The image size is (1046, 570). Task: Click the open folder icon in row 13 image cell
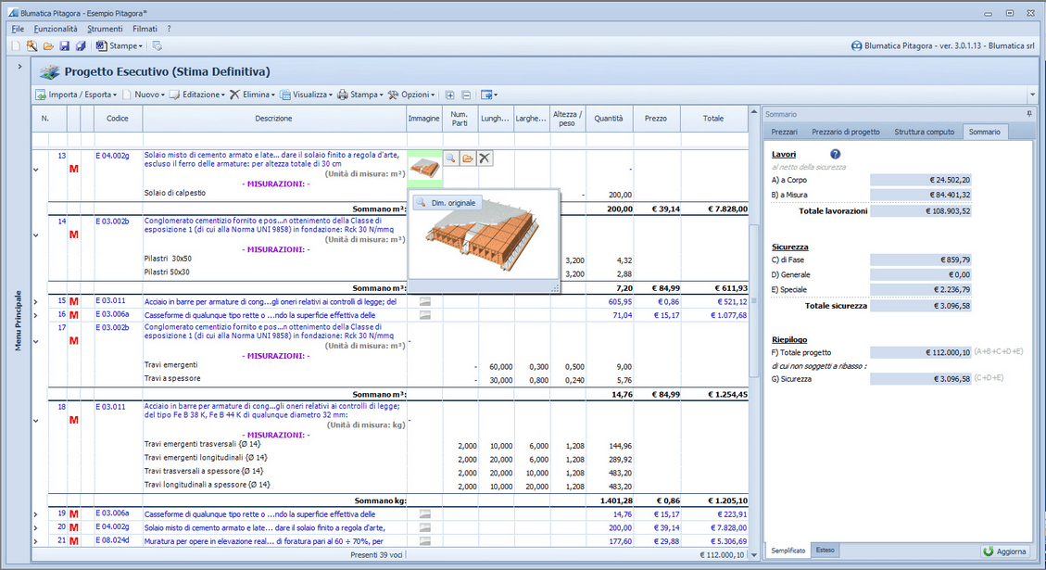coord(468,158)
